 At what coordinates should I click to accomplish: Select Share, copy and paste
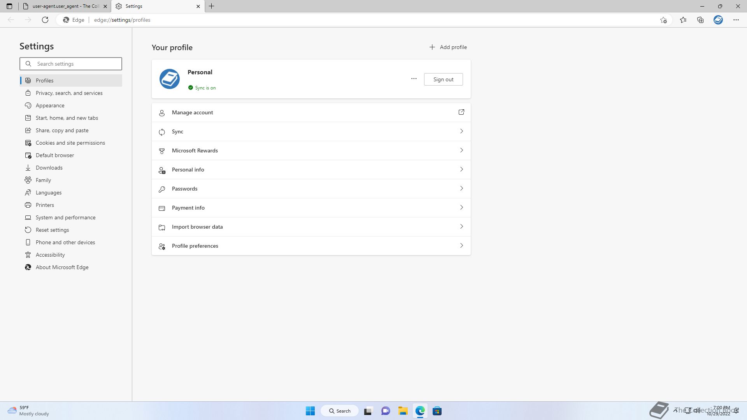point(71,130)
